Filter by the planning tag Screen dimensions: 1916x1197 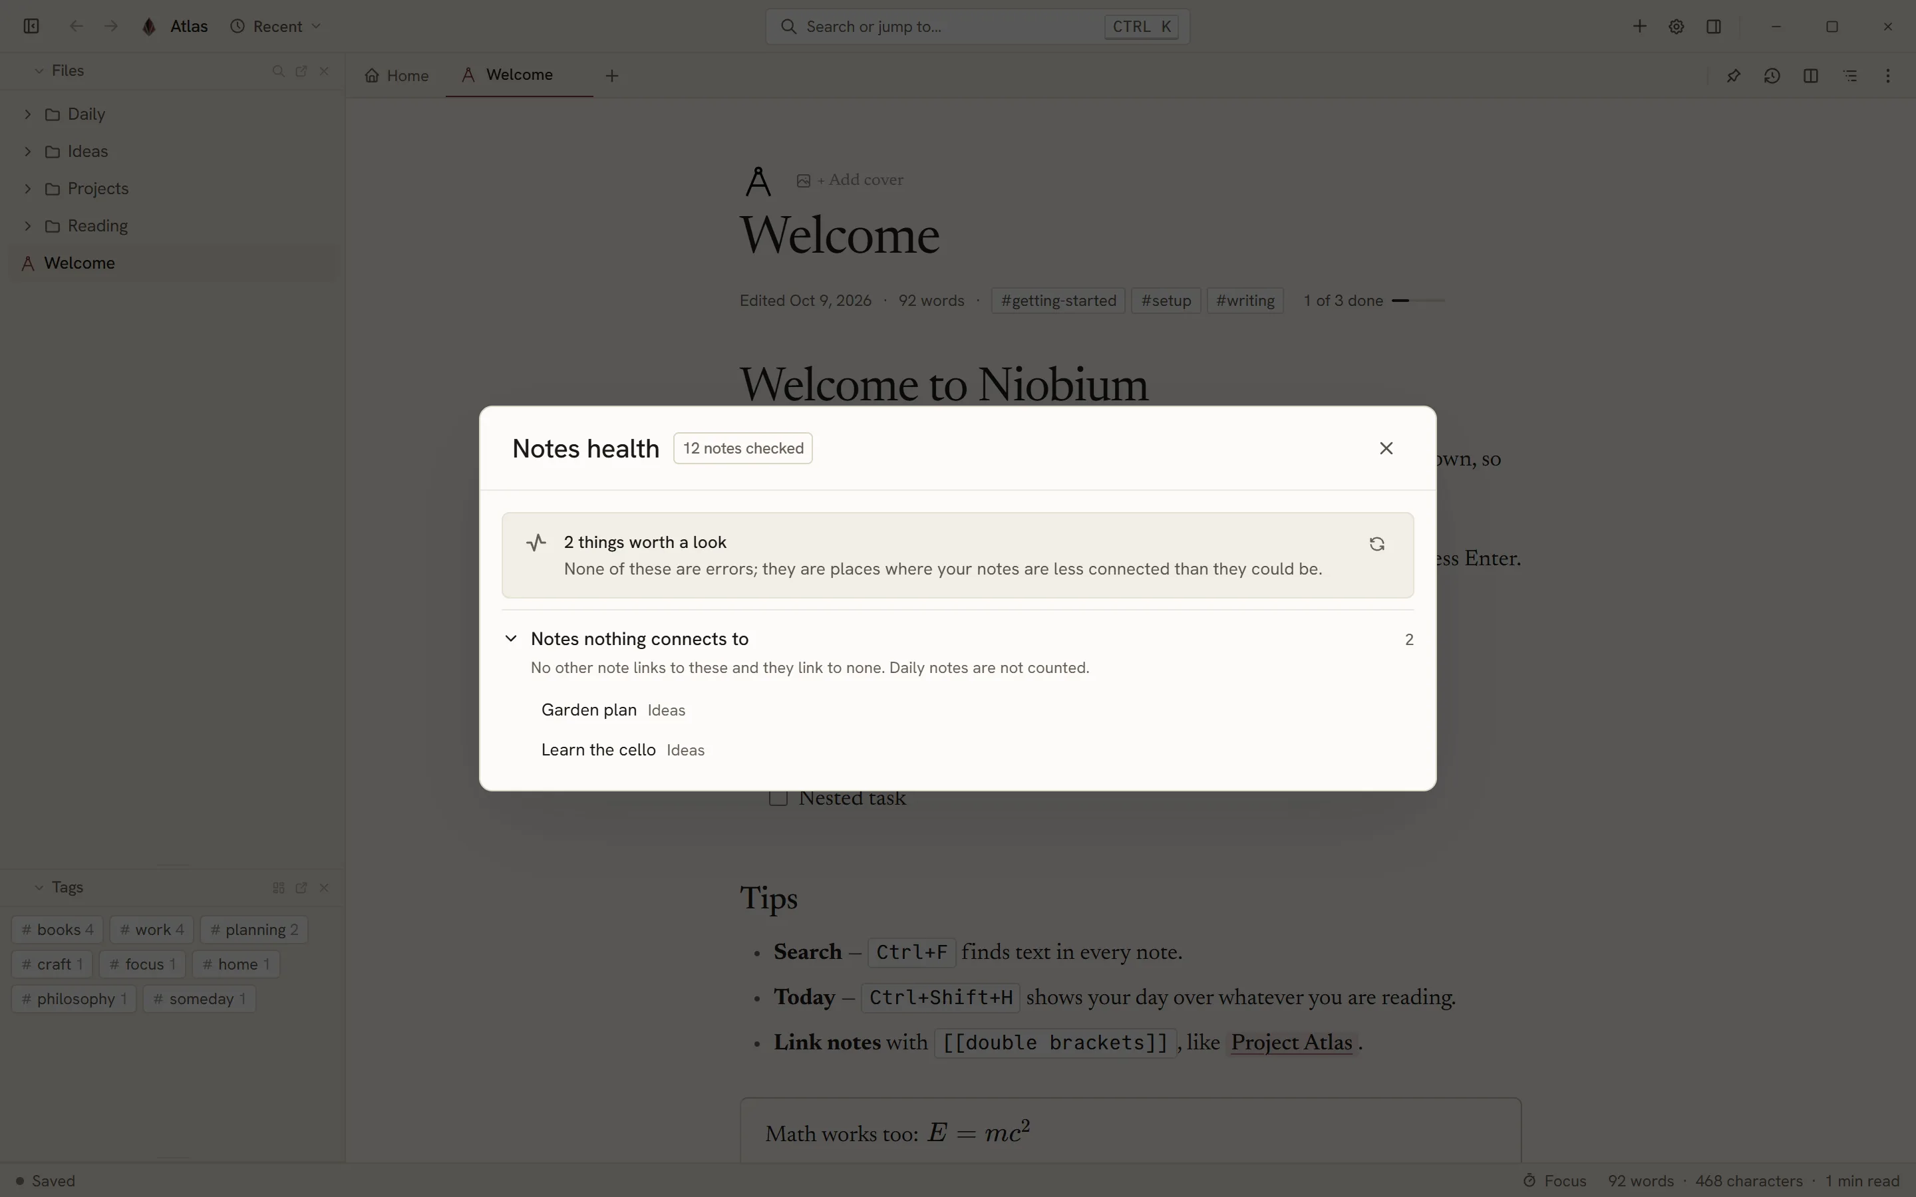coord(254,930)
